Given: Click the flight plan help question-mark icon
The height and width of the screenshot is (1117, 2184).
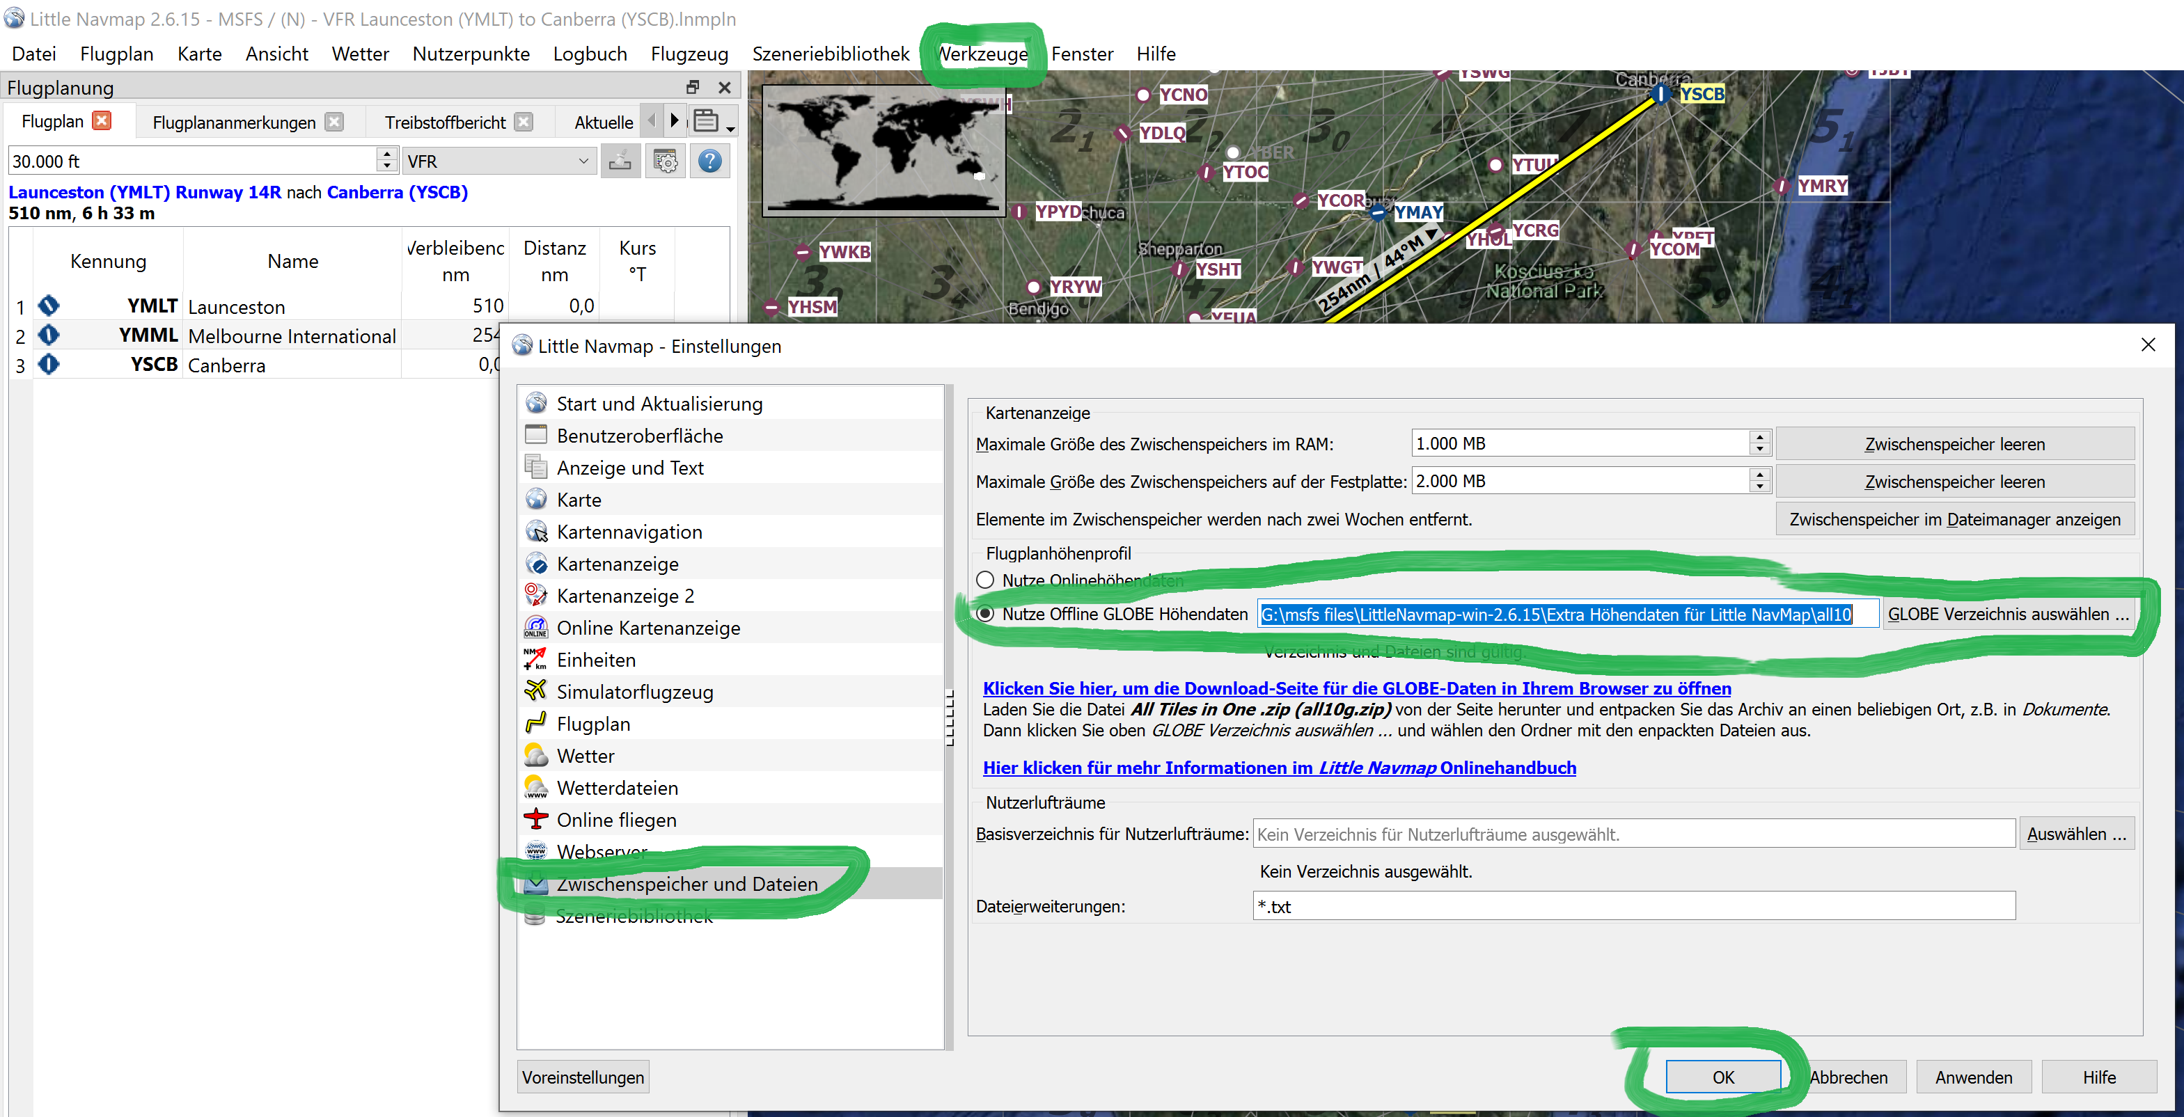Looking at the screenshot, I should tap(709, 161).
